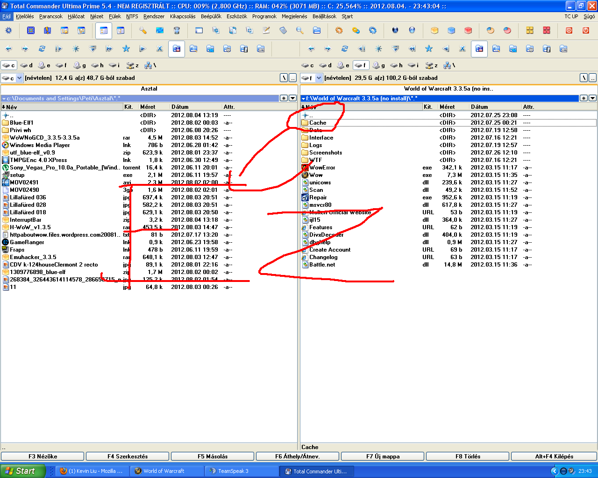598x478 pixels.
Task: Open the Parancsok menu
Action: pos(51,16)
